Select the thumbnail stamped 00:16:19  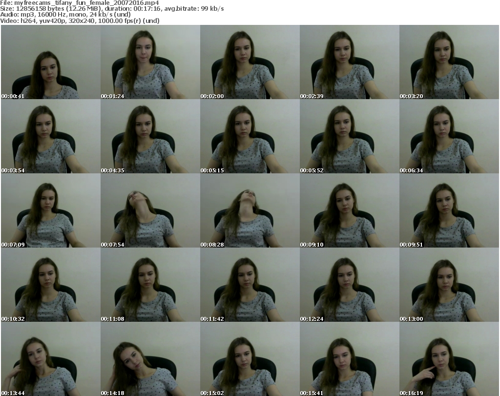click(x=449, y=359)
